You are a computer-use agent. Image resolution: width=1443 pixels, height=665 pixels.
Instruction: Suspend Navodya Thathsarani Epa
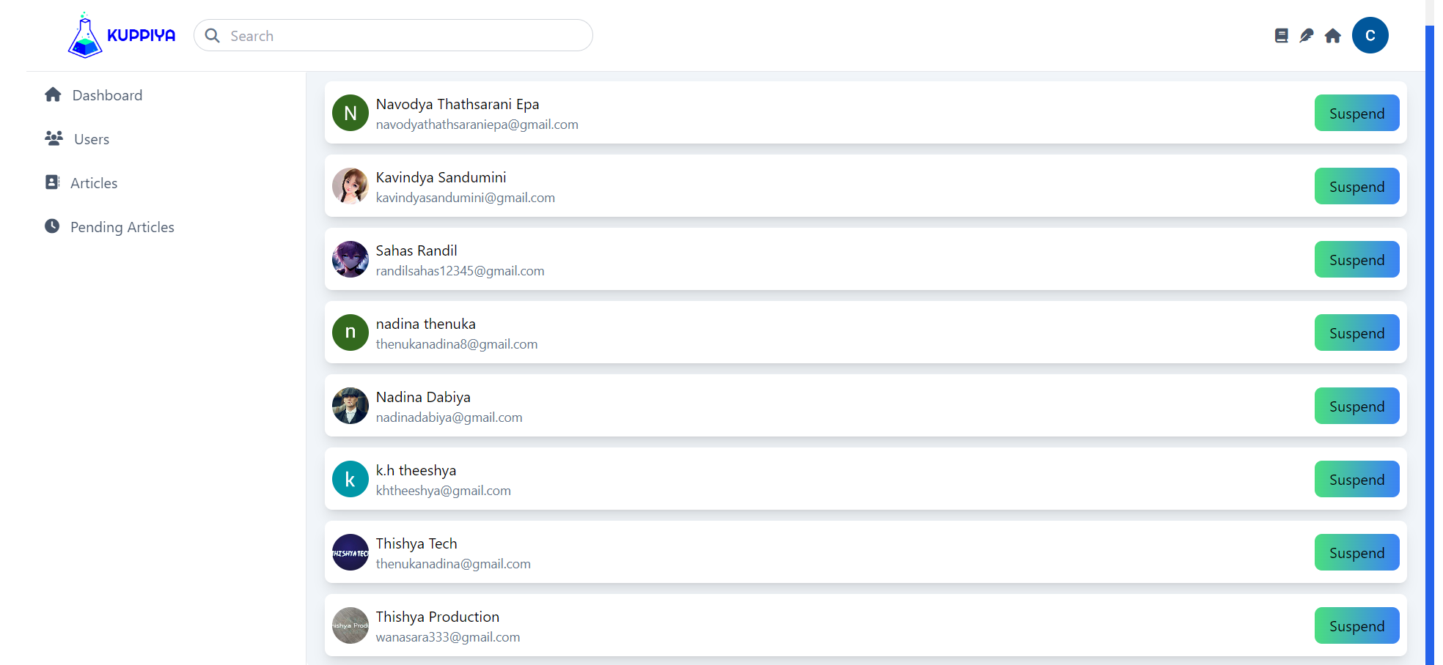[x=1356, y=114]
